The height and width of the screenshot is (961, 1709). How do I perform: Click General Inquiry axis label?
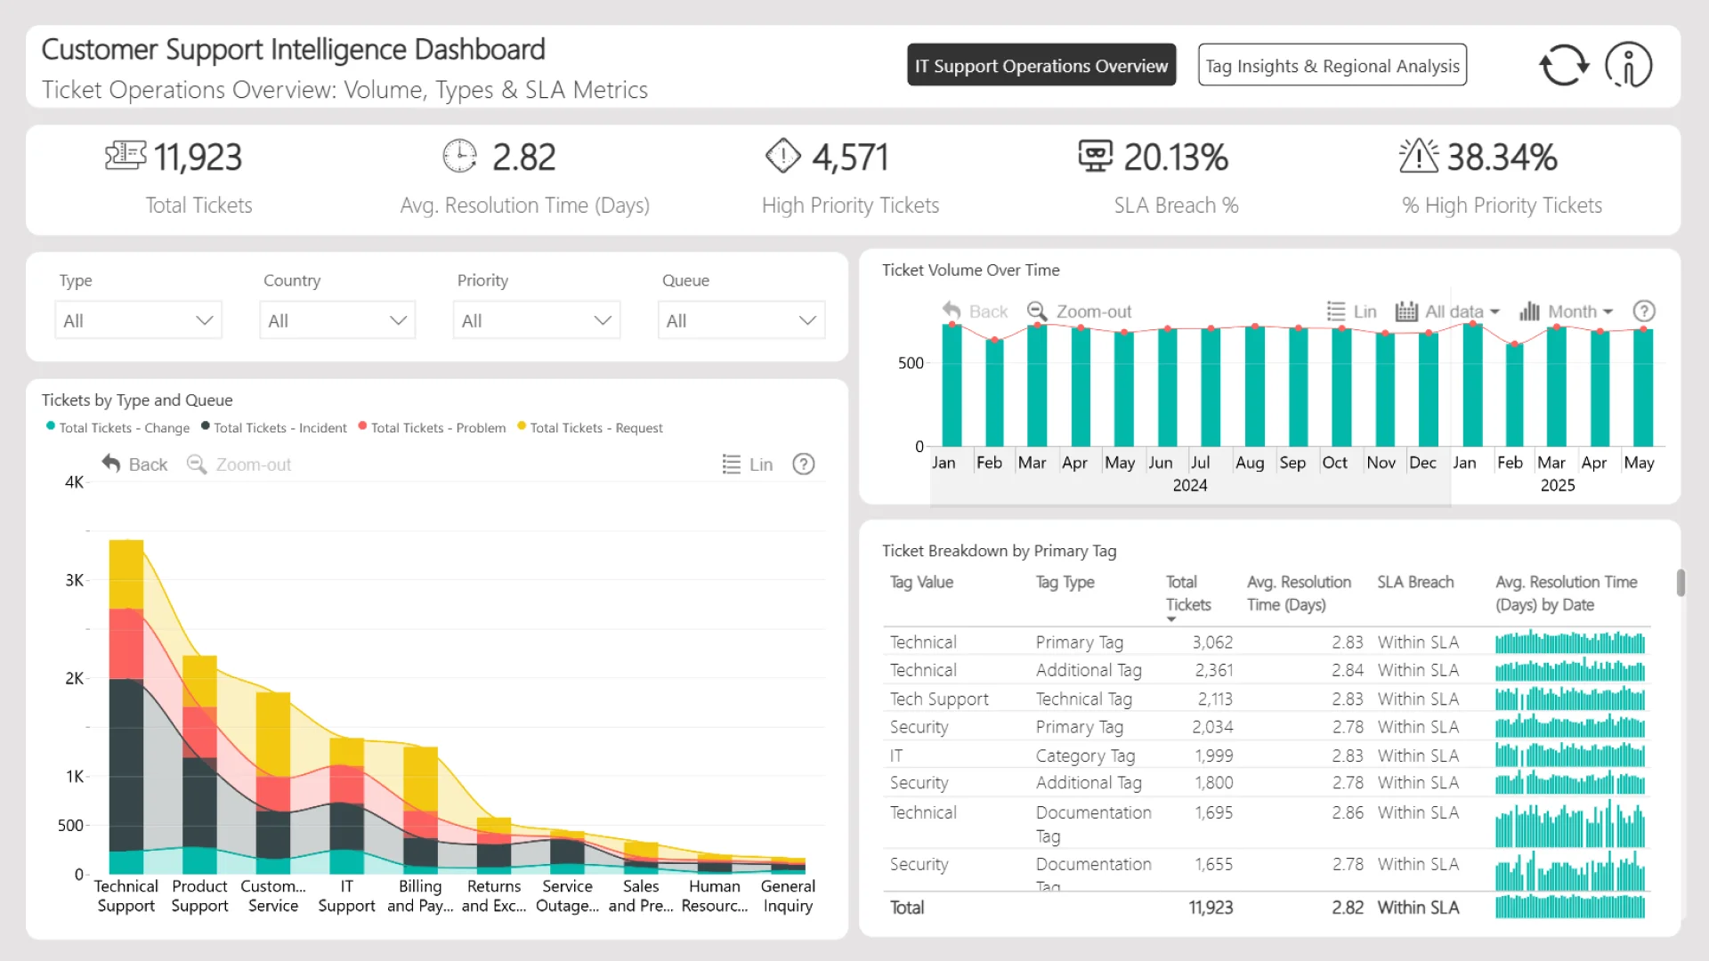[788, 896]
